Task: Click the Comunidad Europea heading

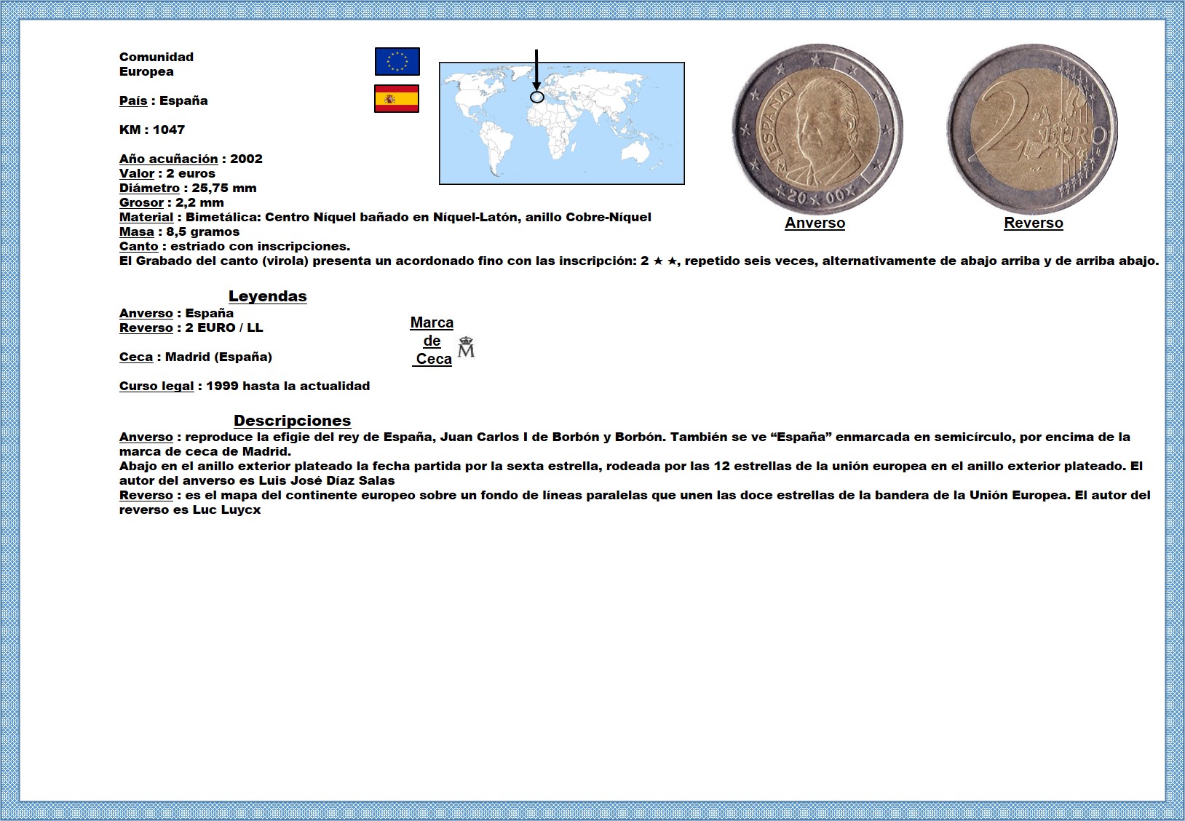Action: [x=156, y=64]
